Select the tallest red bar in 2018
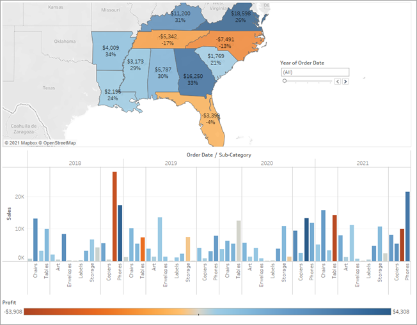The width and height of the screenshot is (417, 325). (x=114, y=216)
